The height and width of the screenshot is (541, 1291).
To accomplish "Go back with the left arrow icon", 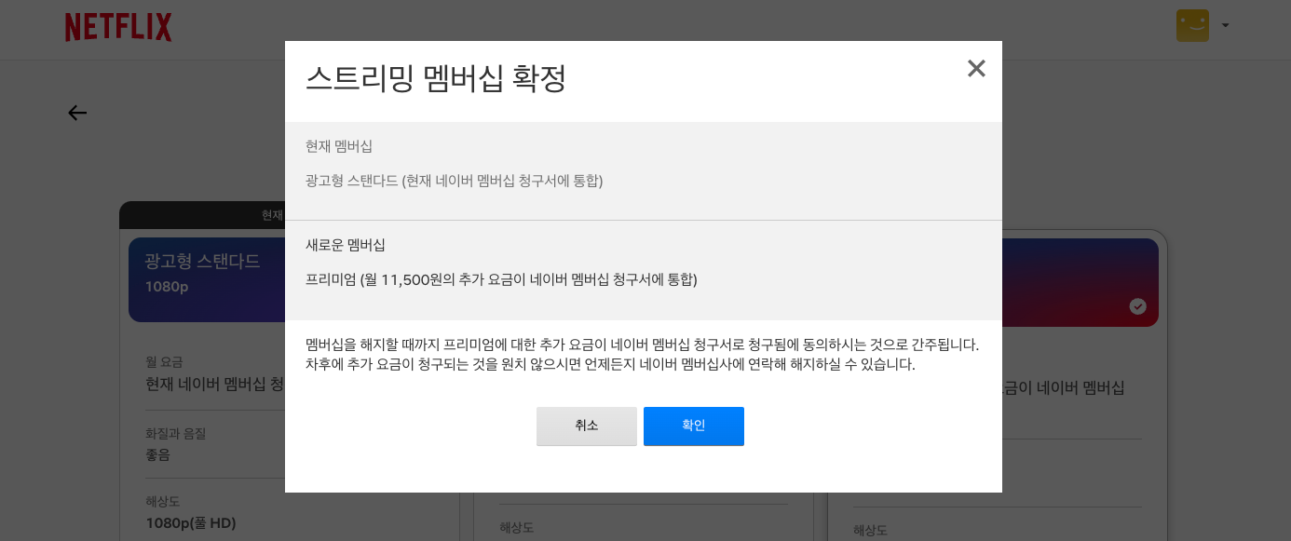I will click(77, 113).
